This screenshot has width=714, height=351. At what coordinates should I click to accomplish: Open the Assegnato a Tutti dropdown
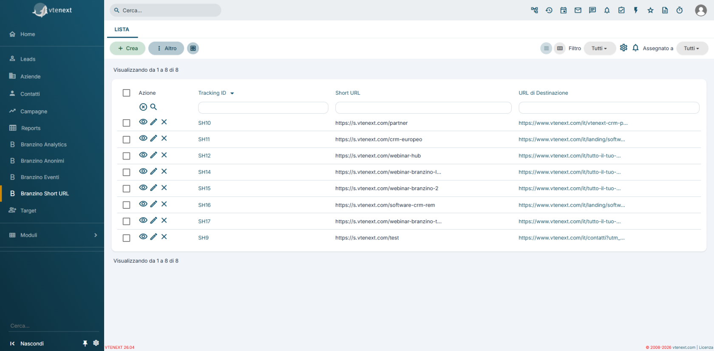(x=692, y=48)
